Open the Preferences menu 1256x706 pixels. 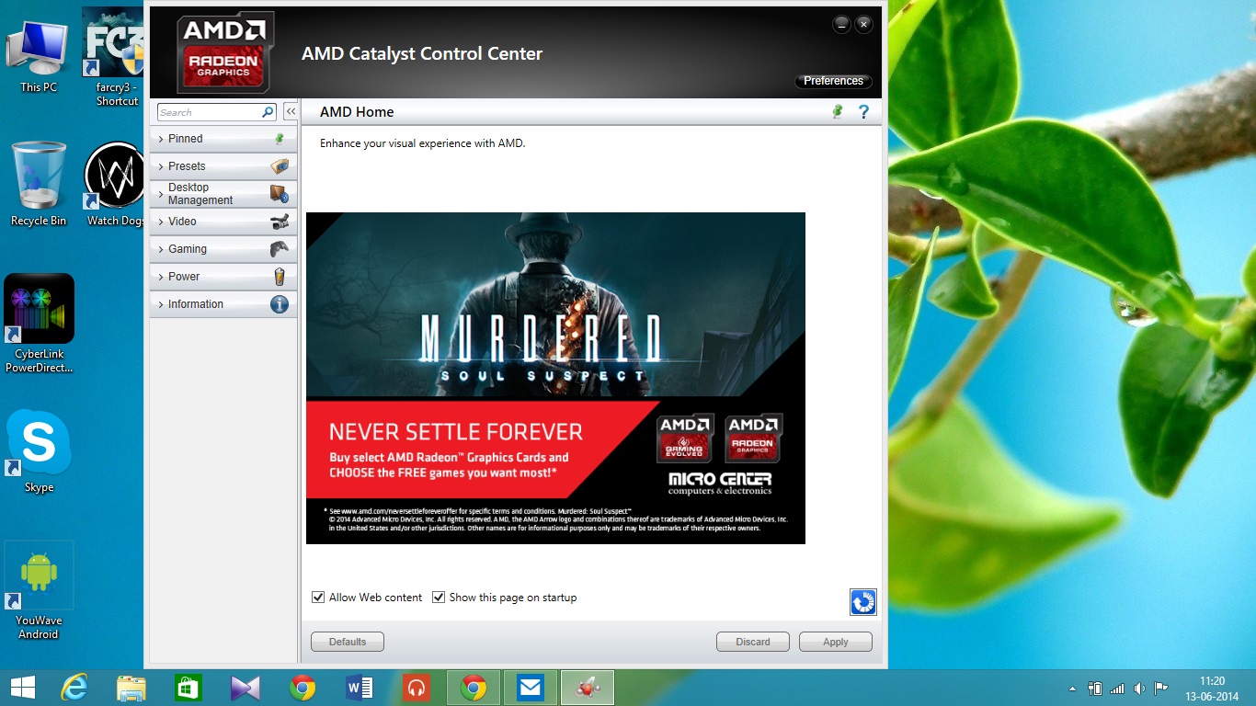pos(833,81)
